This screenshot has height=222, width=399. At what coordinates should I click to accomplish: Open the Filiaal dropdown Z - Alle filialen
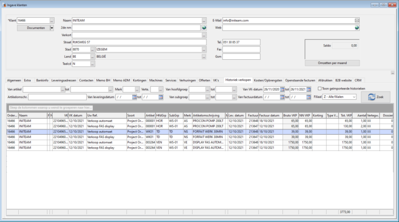(x=339, y=97)
